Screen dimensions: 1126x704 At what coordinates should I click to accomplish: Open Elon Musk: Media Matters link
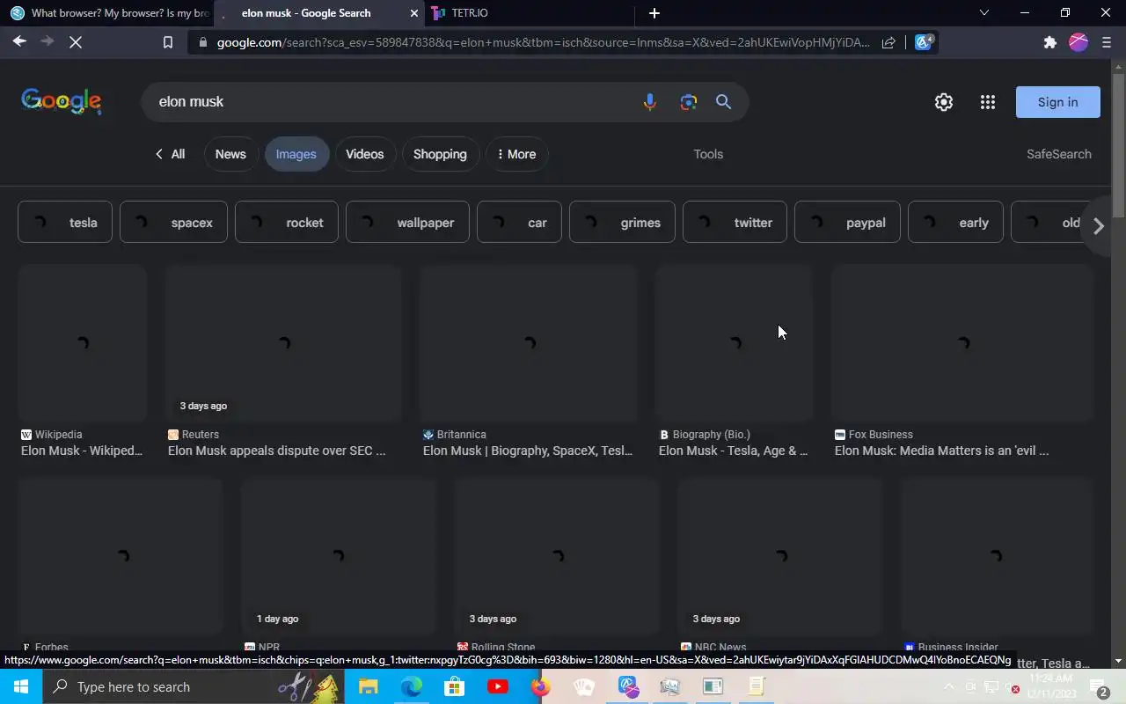pyautogui.click(x=941, y=451)
